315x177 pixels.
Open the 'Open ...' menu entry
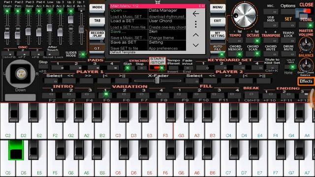point(129,13)
